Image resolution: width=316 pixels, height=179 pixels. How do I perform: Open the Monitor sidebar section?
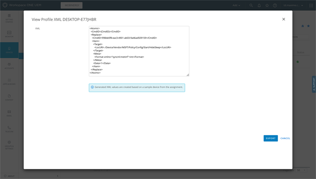[x=9, y=34]
